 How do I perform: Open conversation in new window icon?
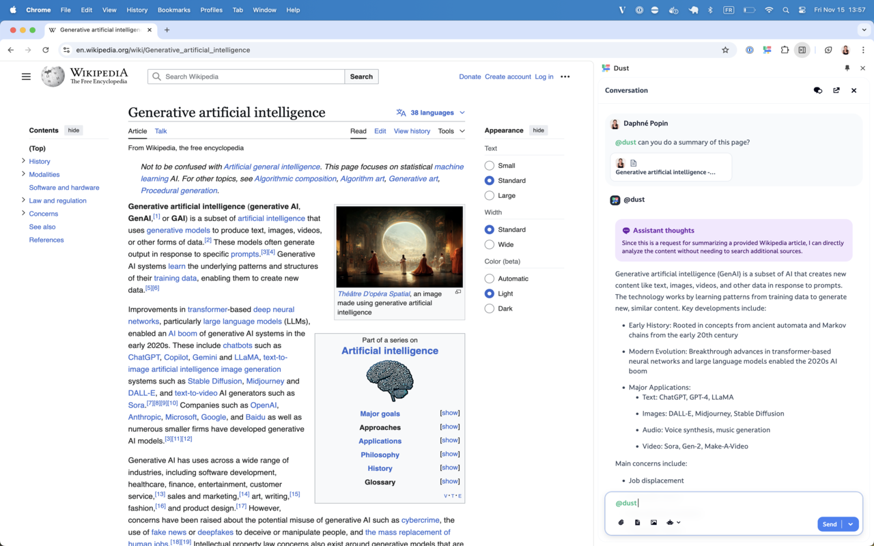click(836, 90)
